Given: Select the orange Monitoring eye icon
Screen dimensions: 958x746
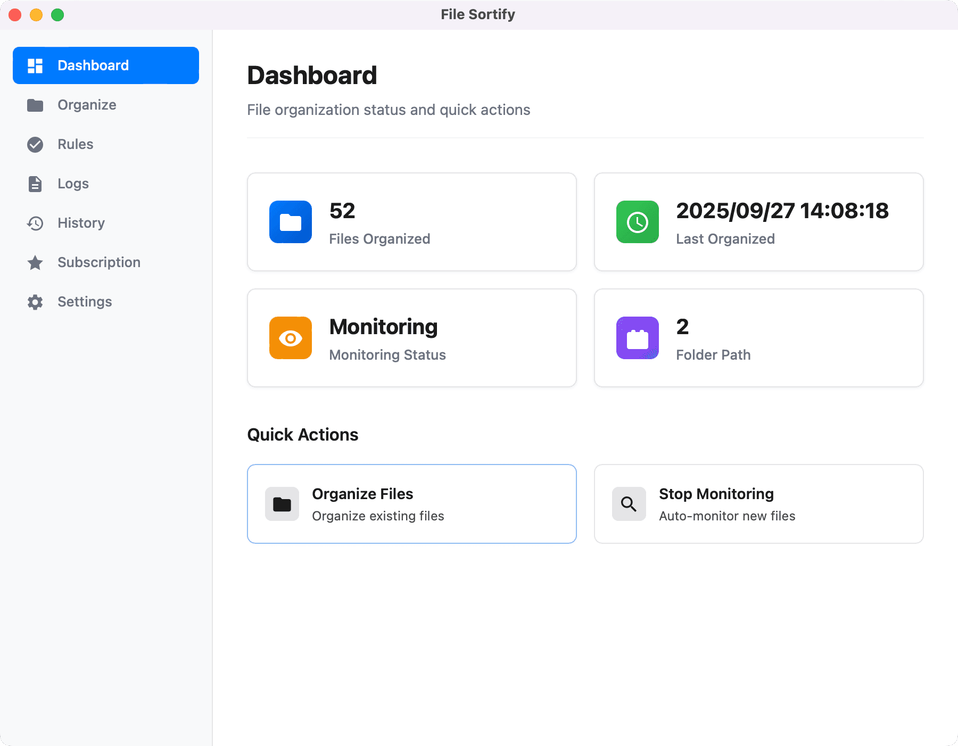Looking at the screenshot, I should pyautogui.click(x=290, y=338).
